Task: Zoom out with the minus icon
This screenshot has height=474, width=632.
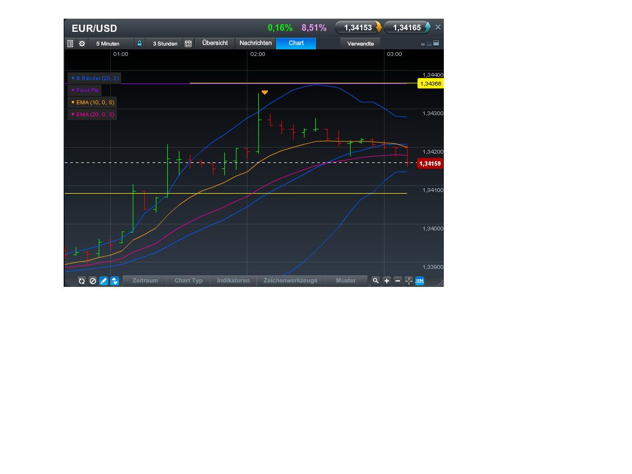Action: pos(398,280)
